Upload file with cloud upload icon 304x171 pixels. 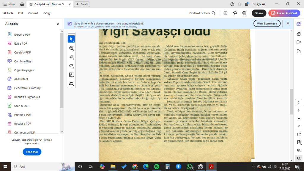[x=235, y=13]
